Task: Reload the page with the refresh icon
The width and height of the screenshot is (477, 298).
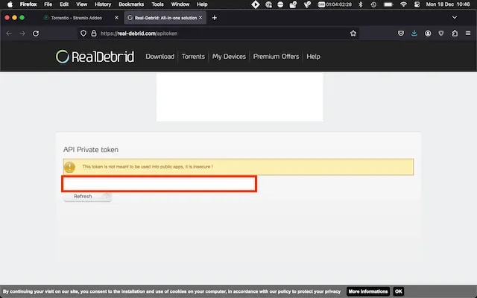Action: 36,34
